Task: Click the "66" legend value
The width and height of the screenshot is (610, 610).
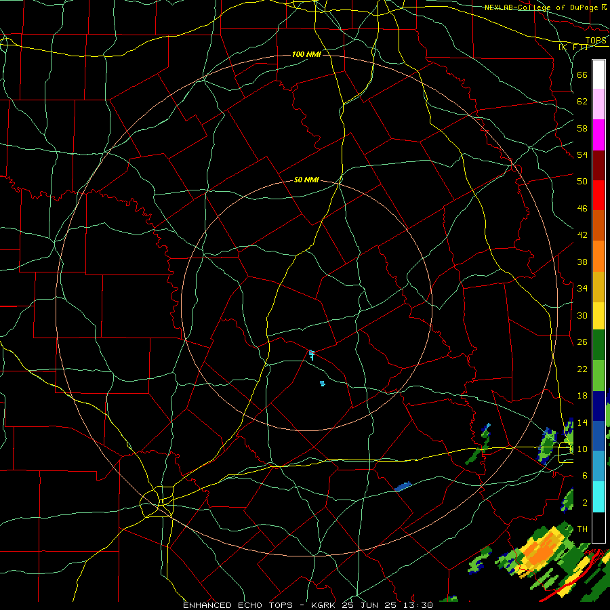Action: tap(582, 75)
